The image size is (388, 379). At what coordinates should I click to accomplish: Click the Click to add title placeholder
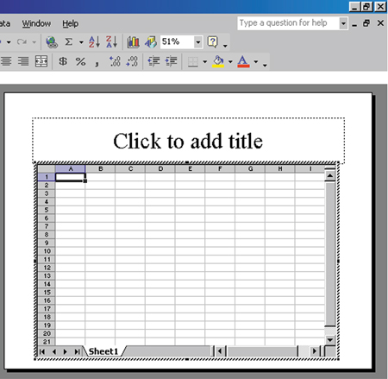188,141
